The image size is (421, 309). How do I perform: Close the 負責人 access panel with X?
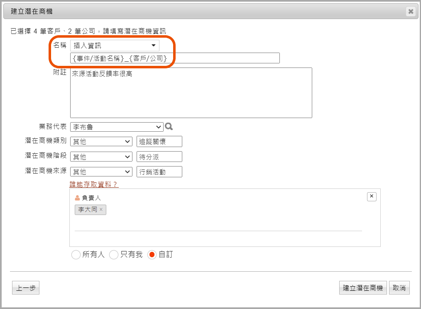(372, 196)
